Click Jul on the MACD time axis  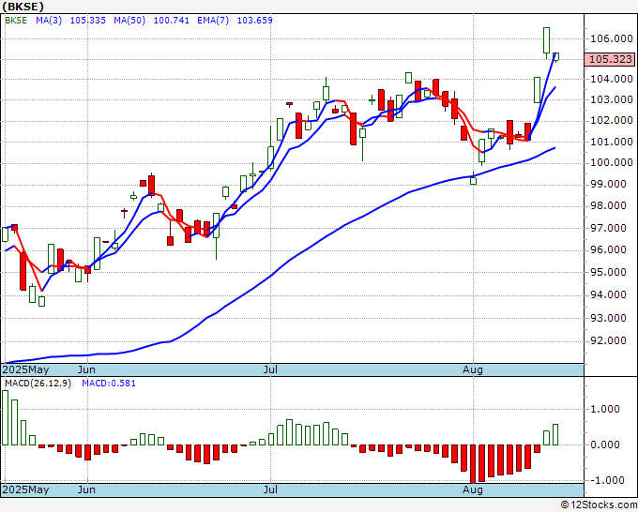click(270, 489)
